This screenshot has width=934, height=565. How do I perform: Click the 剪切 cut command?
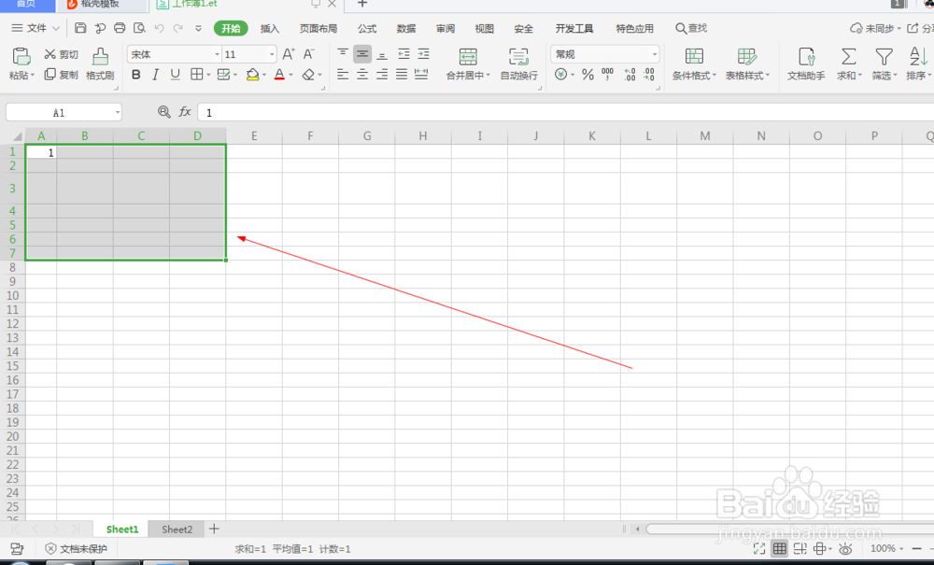[60, 53]
